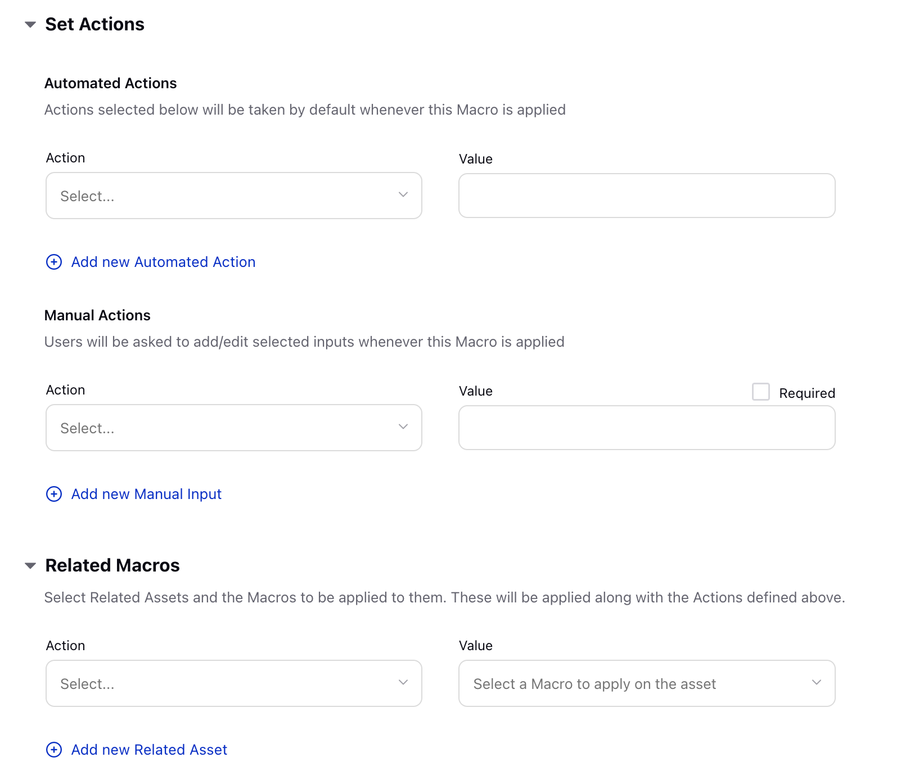Enable the Required checkbox
This screenshot has height=762, width=910.
[x=761, y=392]
